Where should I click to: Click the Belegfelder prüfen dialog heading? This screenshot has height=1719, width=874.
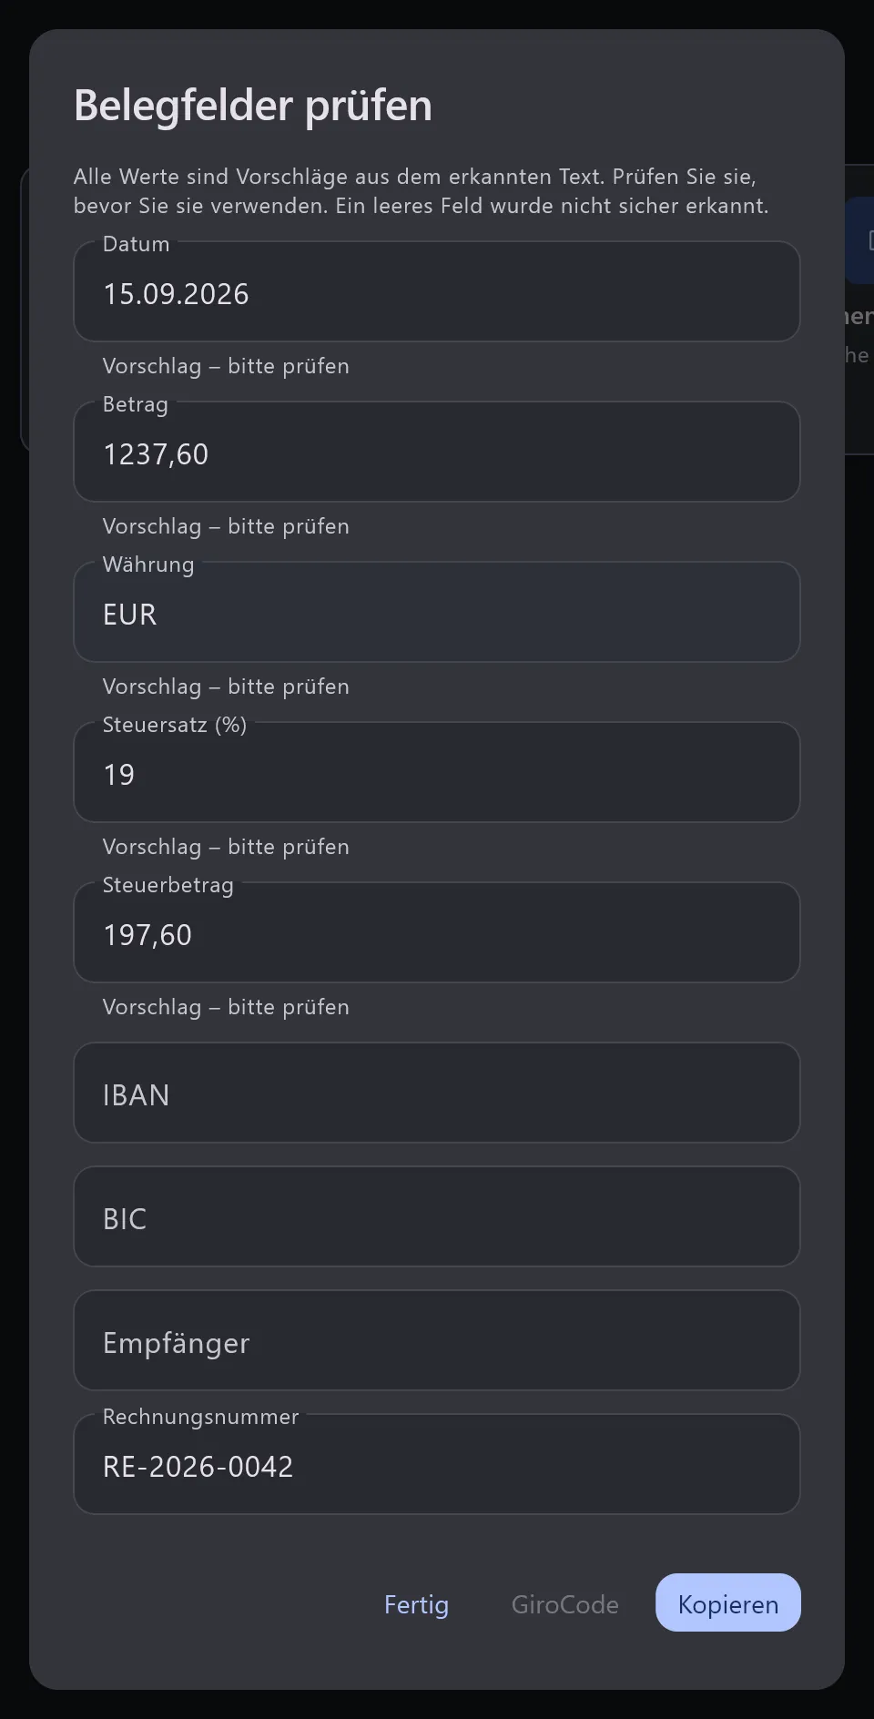[253, 106]
